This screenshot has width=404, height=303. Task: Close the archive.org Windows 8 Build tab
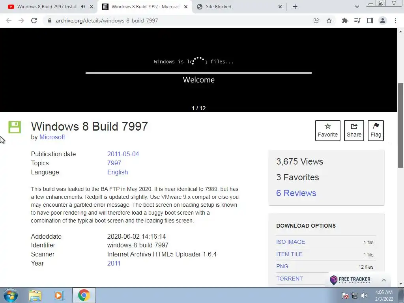tap(186, 7)
